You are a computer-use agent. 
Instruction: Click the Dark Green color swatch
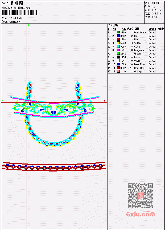[x=118, y=32]
